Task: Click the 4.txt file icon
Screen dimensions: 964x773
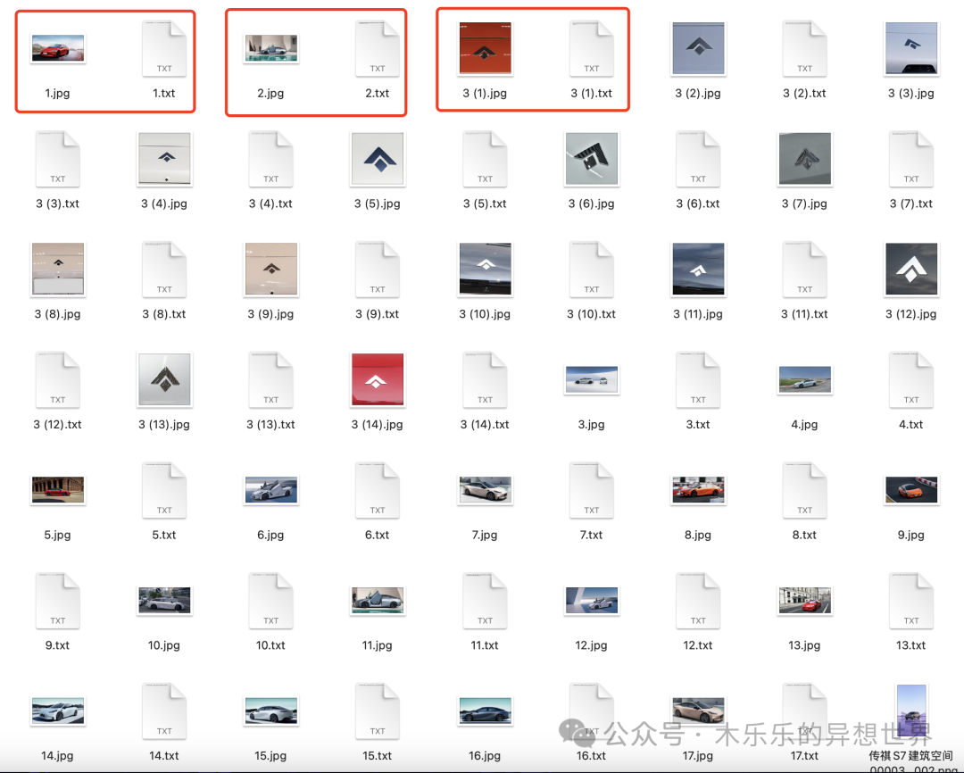Action: pos(911,379)
